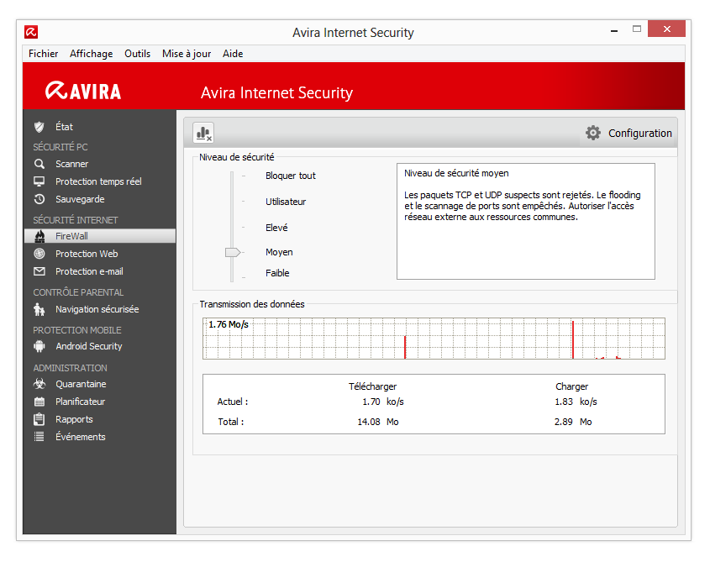
Task: Open the Mise à jour menu
Action: tap(186, 54)
